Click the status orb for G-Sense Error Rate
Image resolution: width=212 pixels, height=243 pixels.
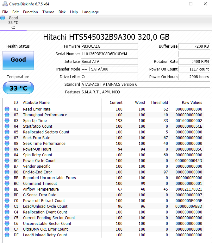[x=7, y=195]
